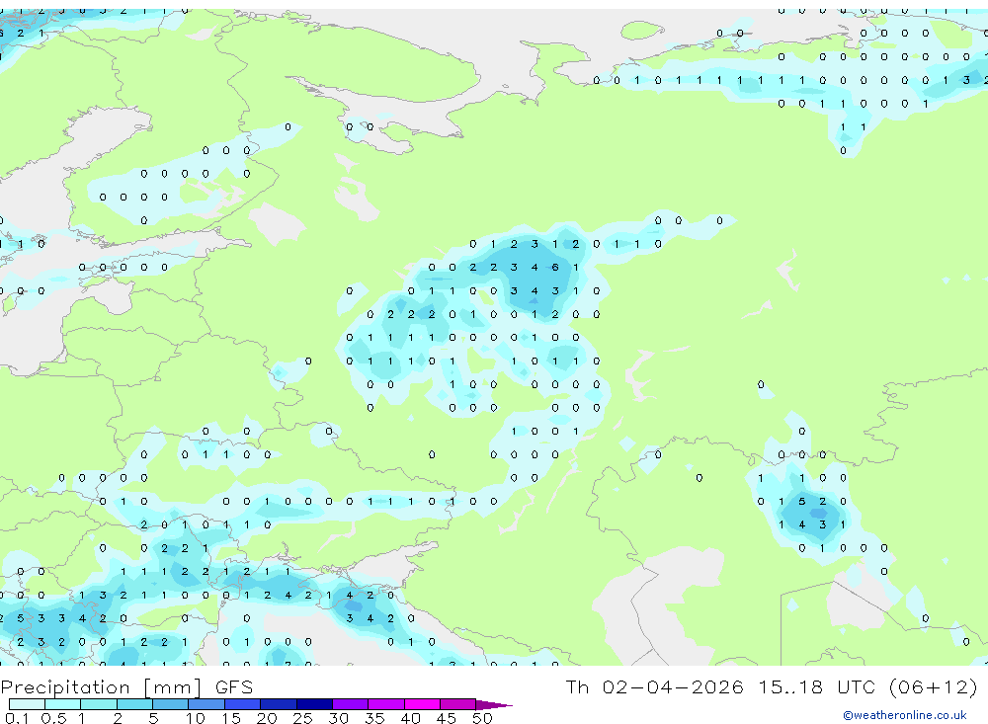Click the legend label '25'
Screen dimensions: 988x724
pos(302,718)
